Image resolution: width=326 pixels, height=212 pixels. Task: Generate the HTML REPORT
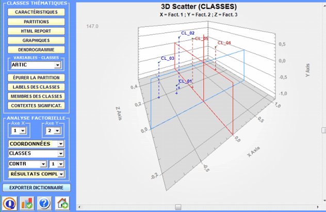coord(36,31)
